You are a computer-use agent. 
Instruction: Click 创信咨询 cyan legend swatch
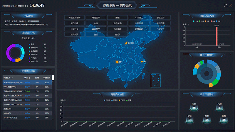(x=29, y=48)
